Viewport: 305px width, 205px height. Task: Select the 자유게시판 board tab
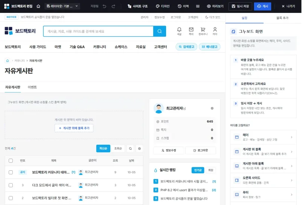pyautogui.click(x=13, y=87)
